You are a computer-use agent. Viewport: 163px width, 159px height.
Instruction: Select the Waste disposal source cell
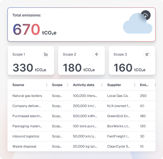pyautogui.click(x=25, y=146)
